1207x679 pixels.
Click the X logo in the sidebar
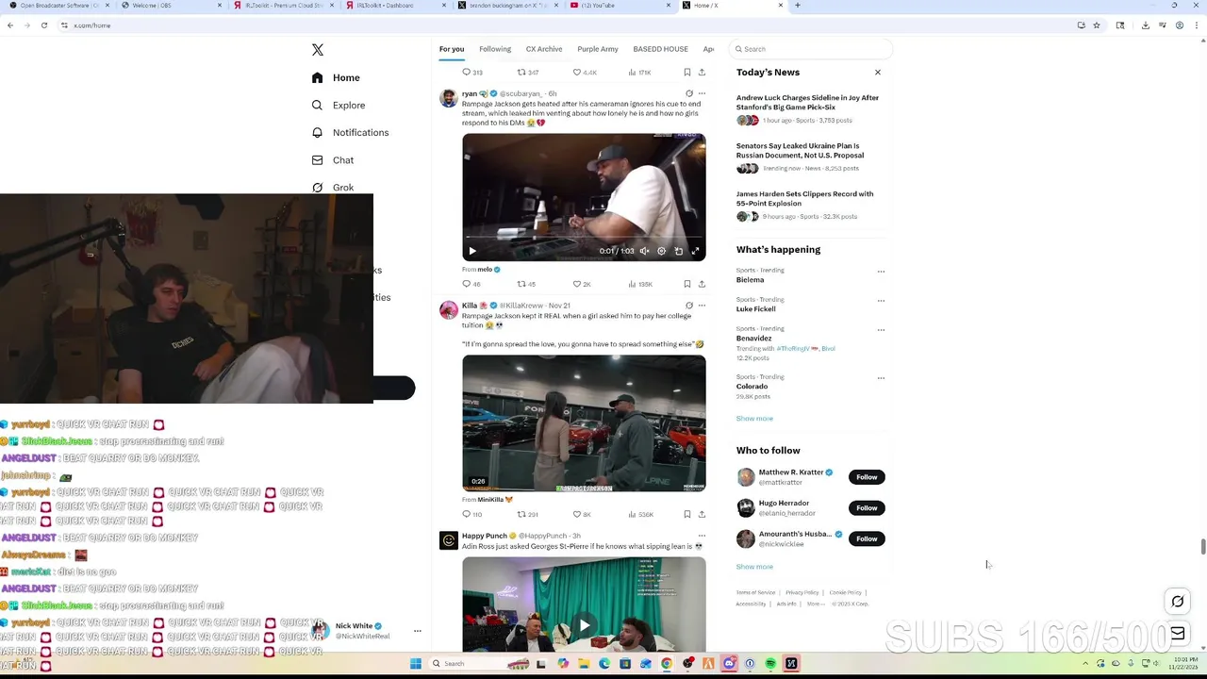[x=318, y=50]
